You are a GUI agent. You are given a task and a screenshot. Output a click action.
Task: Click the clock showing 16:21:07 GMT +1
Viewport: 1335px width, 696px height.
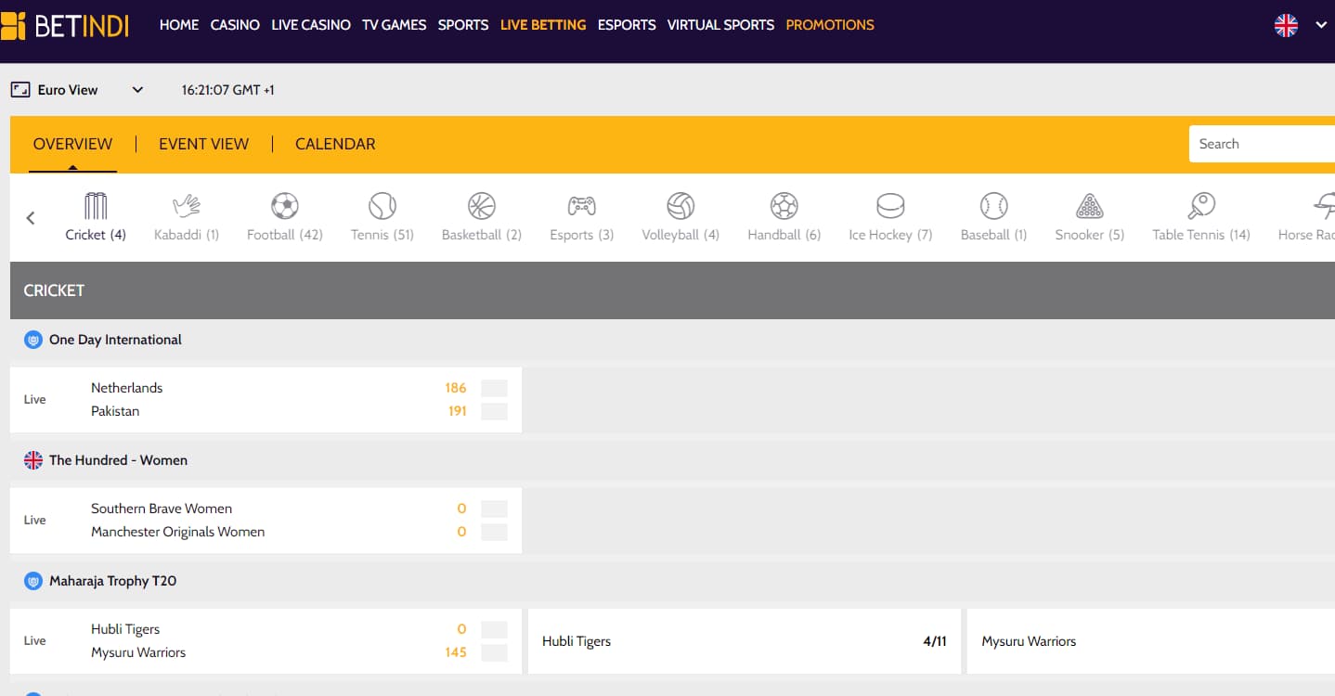click(228, 90)
